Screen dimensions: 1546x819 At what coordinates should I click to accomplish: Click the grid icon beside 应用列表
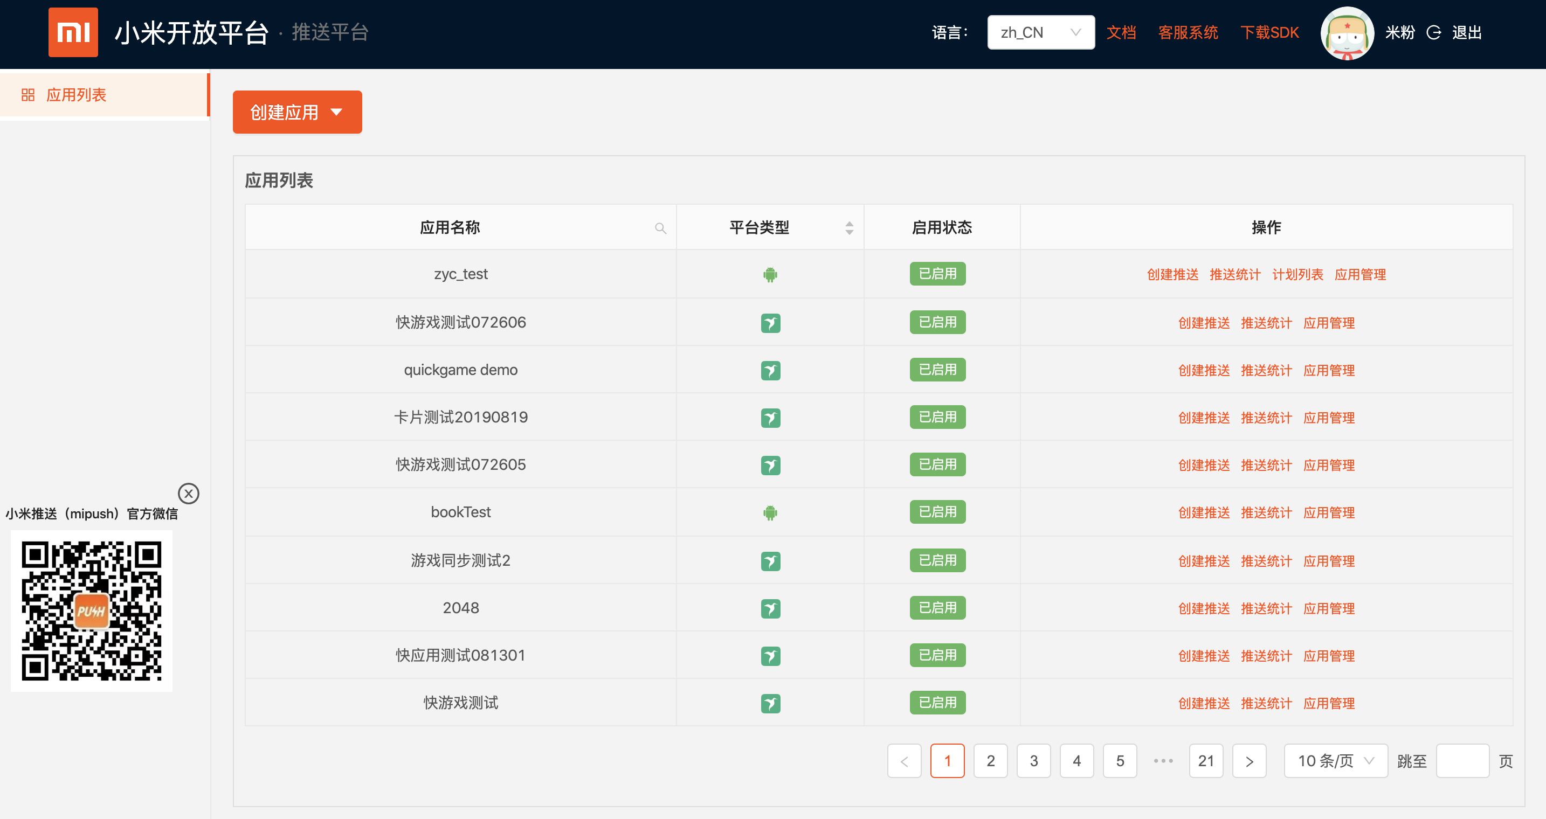(27, 94)
